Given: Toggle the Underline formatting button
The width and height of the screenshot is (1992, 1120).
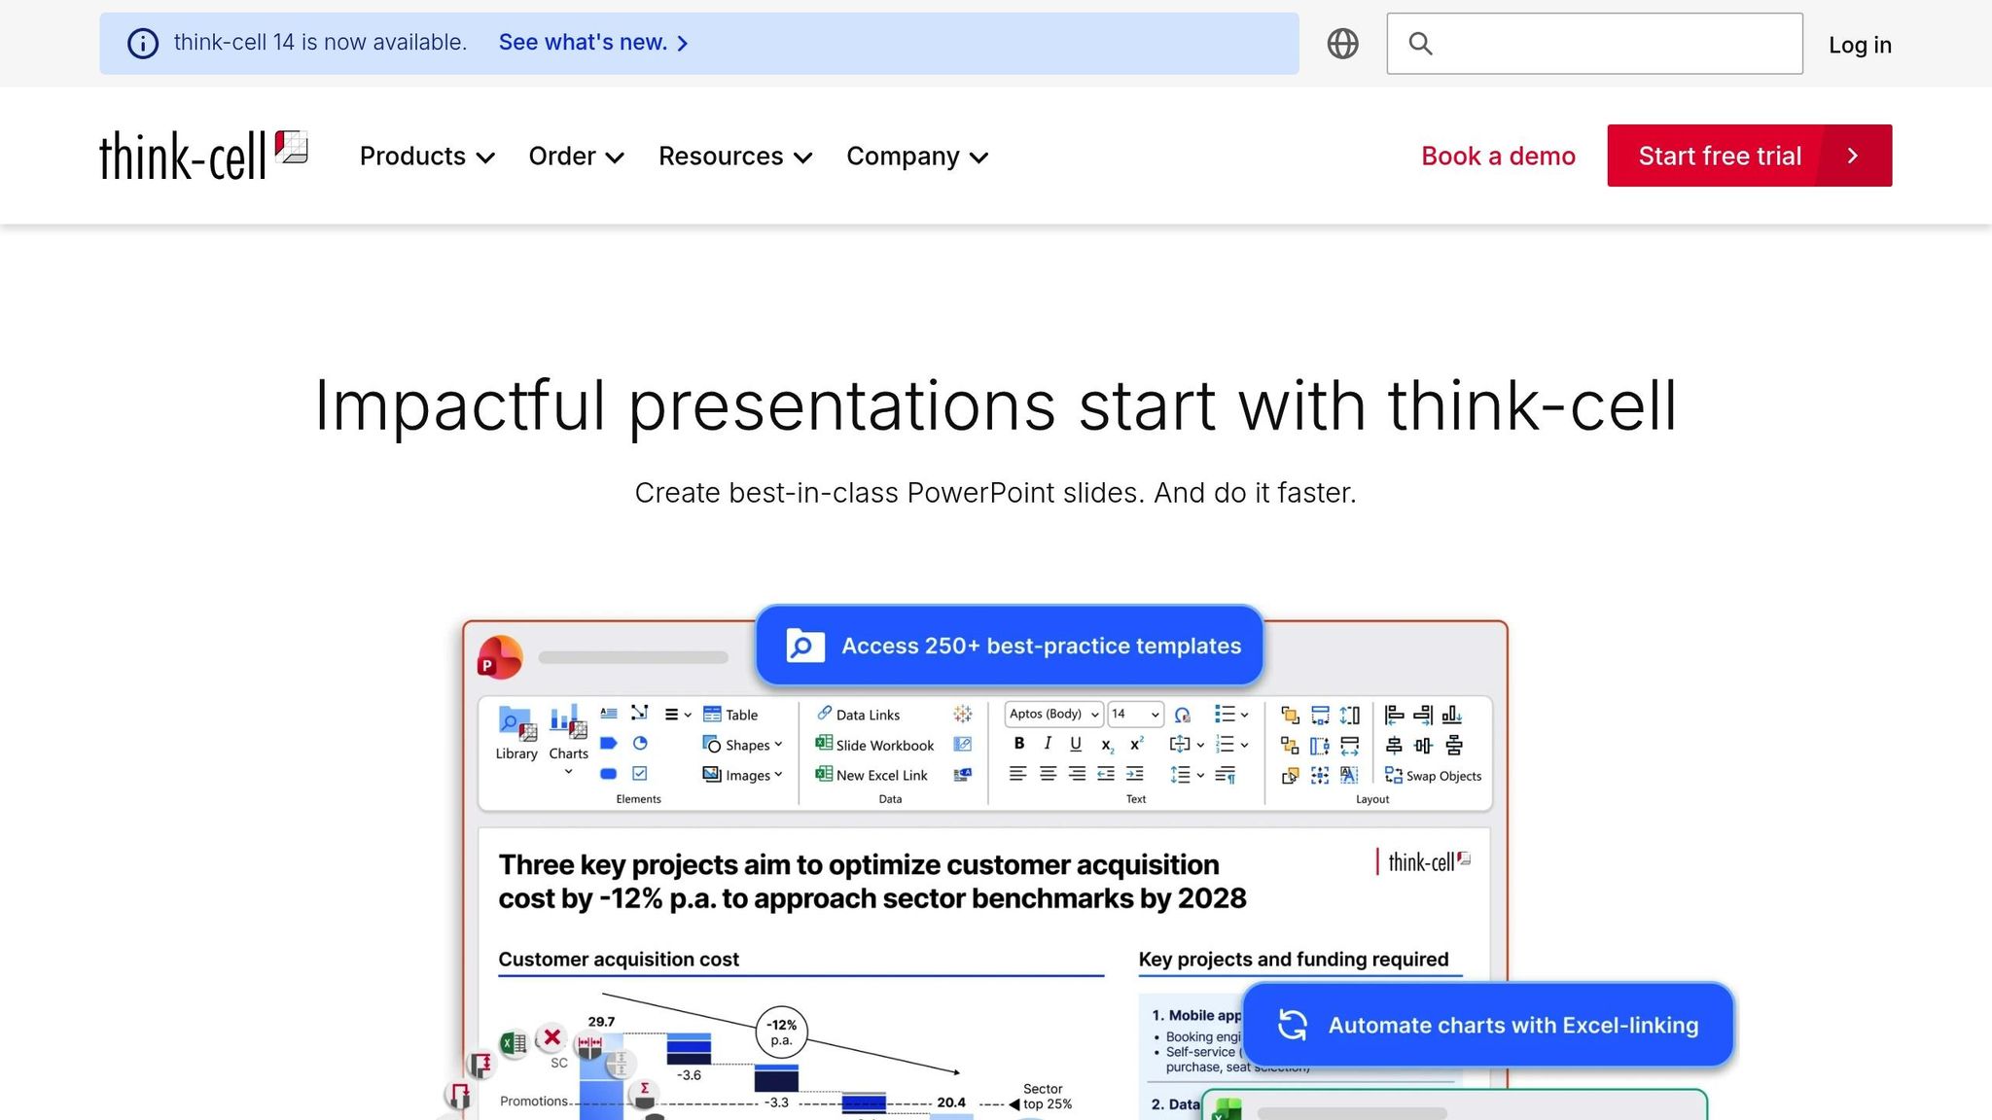Looking at the screenshot, I should tap(1076, 744).
